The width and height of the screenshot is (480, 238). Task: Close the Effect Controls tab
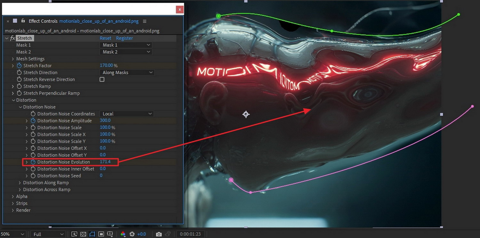coord(8,21)
